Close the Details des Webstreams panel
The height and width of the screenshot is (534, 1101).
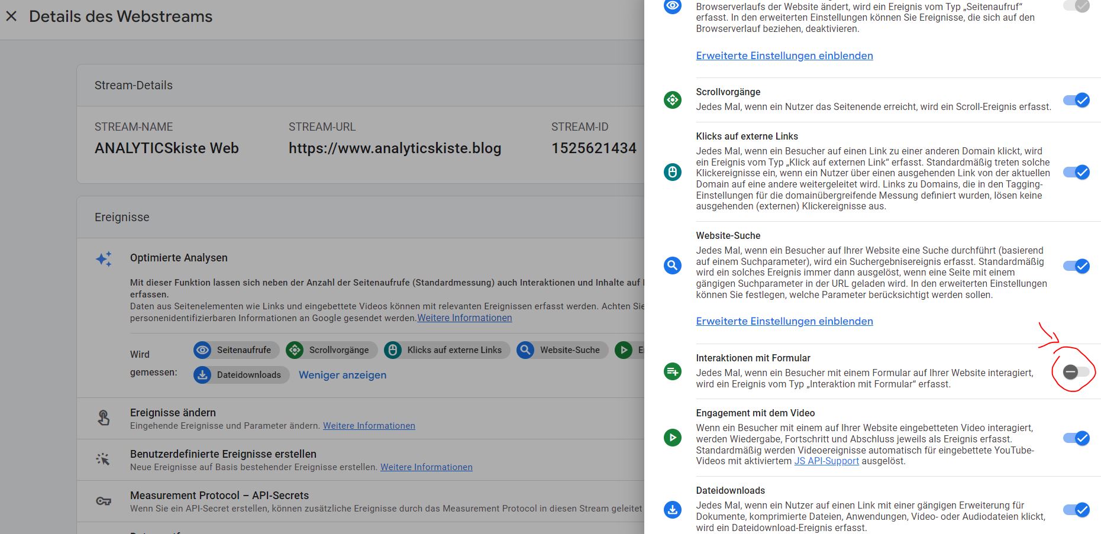pyautogui.click(x=11, y=16)
